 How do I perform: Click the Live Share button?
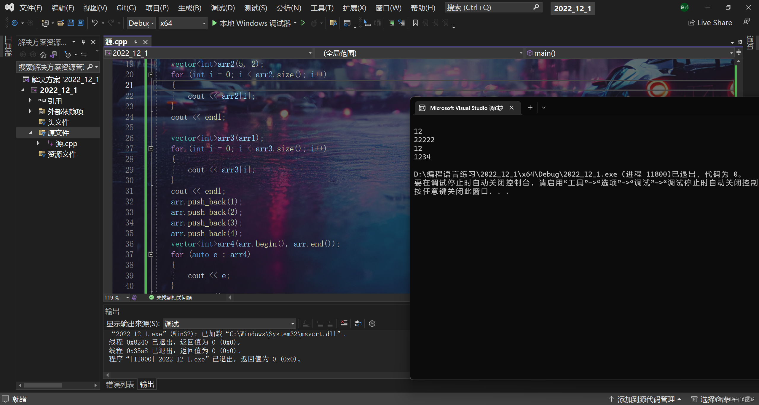point(710,23)
